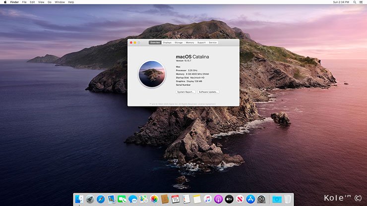Viewport: 367px width, 206px height.
Task: Click the Spotlight search icon
Action: pos(354,2)
